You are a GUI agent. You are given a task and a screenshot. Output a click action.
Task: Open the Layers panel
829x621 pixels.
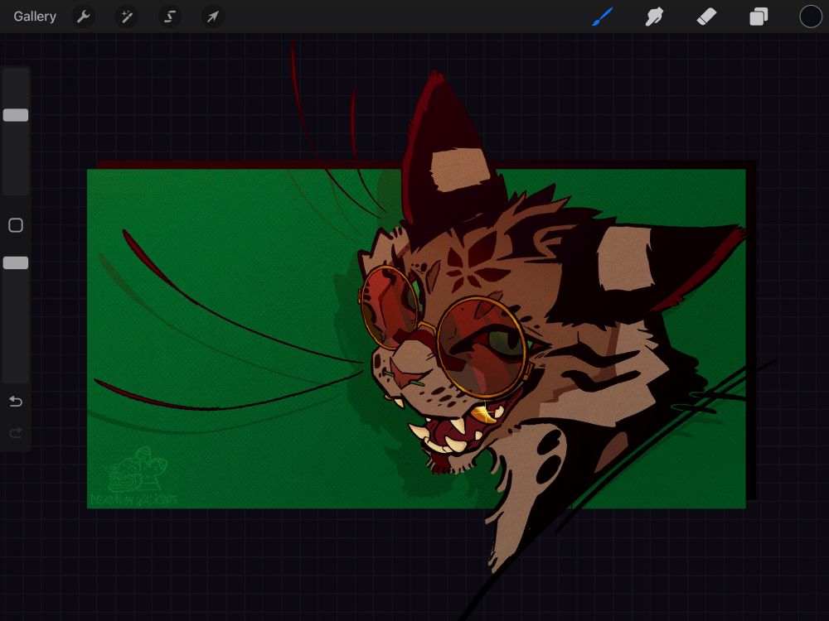[759, 17]
